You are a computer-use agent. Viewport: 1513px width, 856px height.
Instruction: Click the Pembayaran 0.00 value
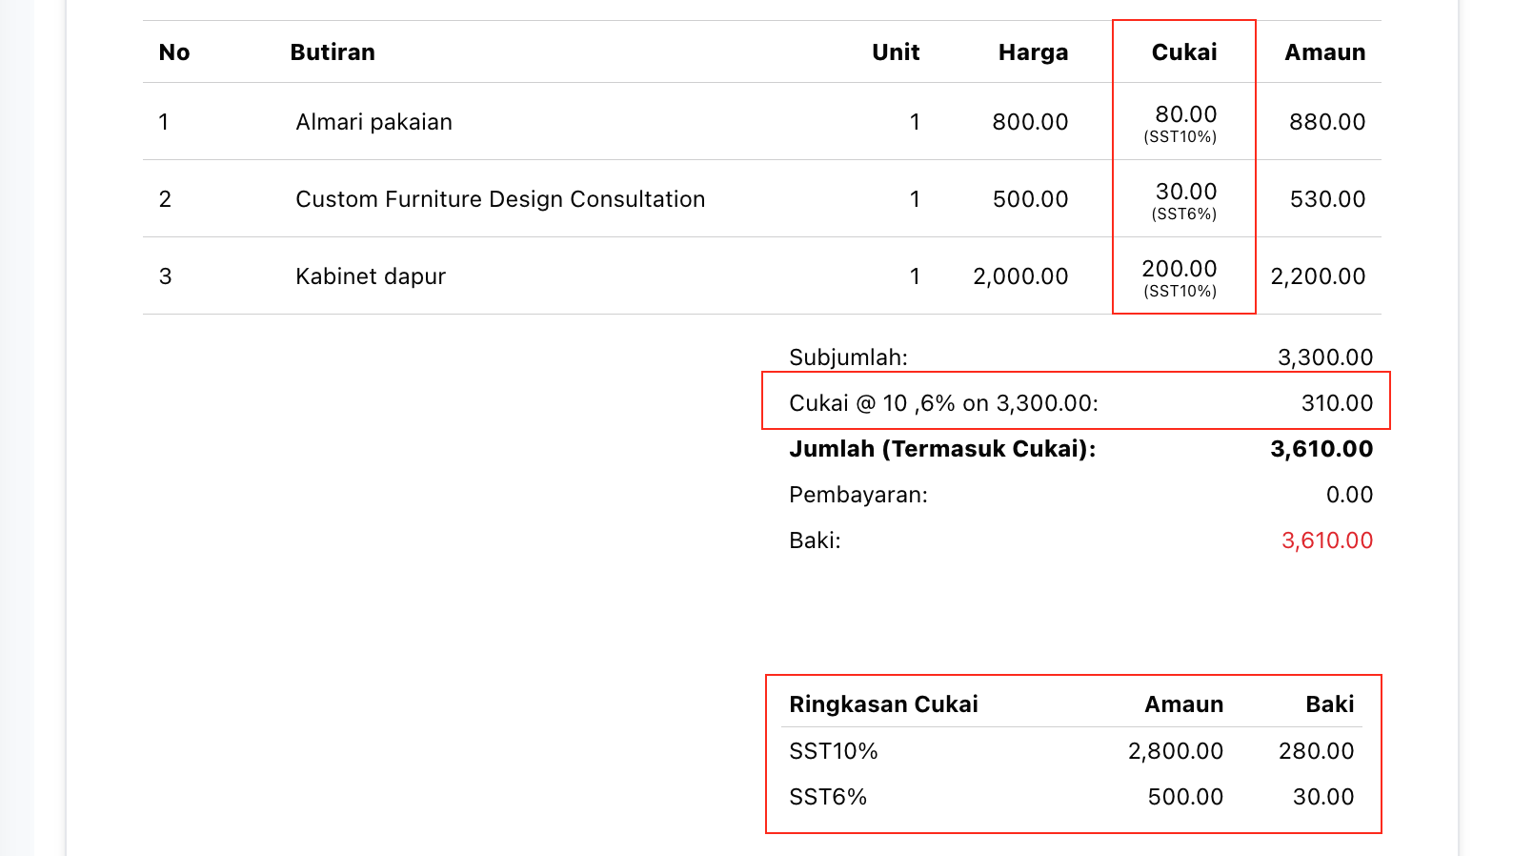point(1349,495)
